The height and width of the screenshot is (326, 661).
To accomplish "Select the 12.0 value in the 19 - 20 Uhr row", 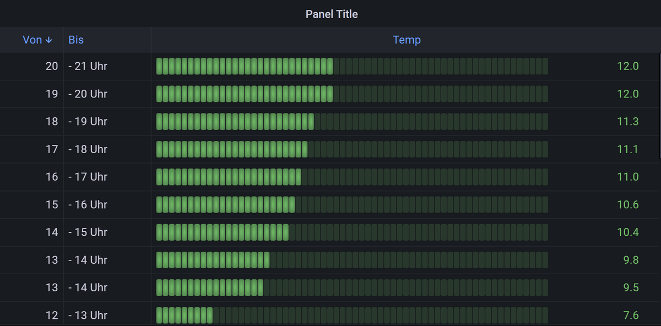I will click(627, 94).
